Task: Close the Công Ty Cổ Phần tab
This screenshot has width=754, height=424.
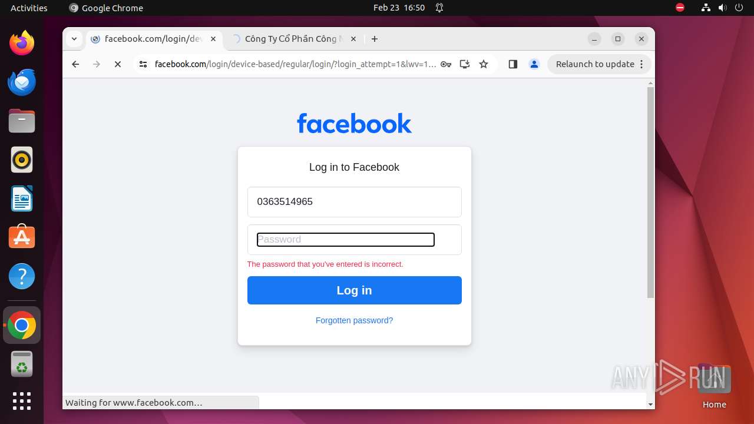Action: (x=353, y=39)
